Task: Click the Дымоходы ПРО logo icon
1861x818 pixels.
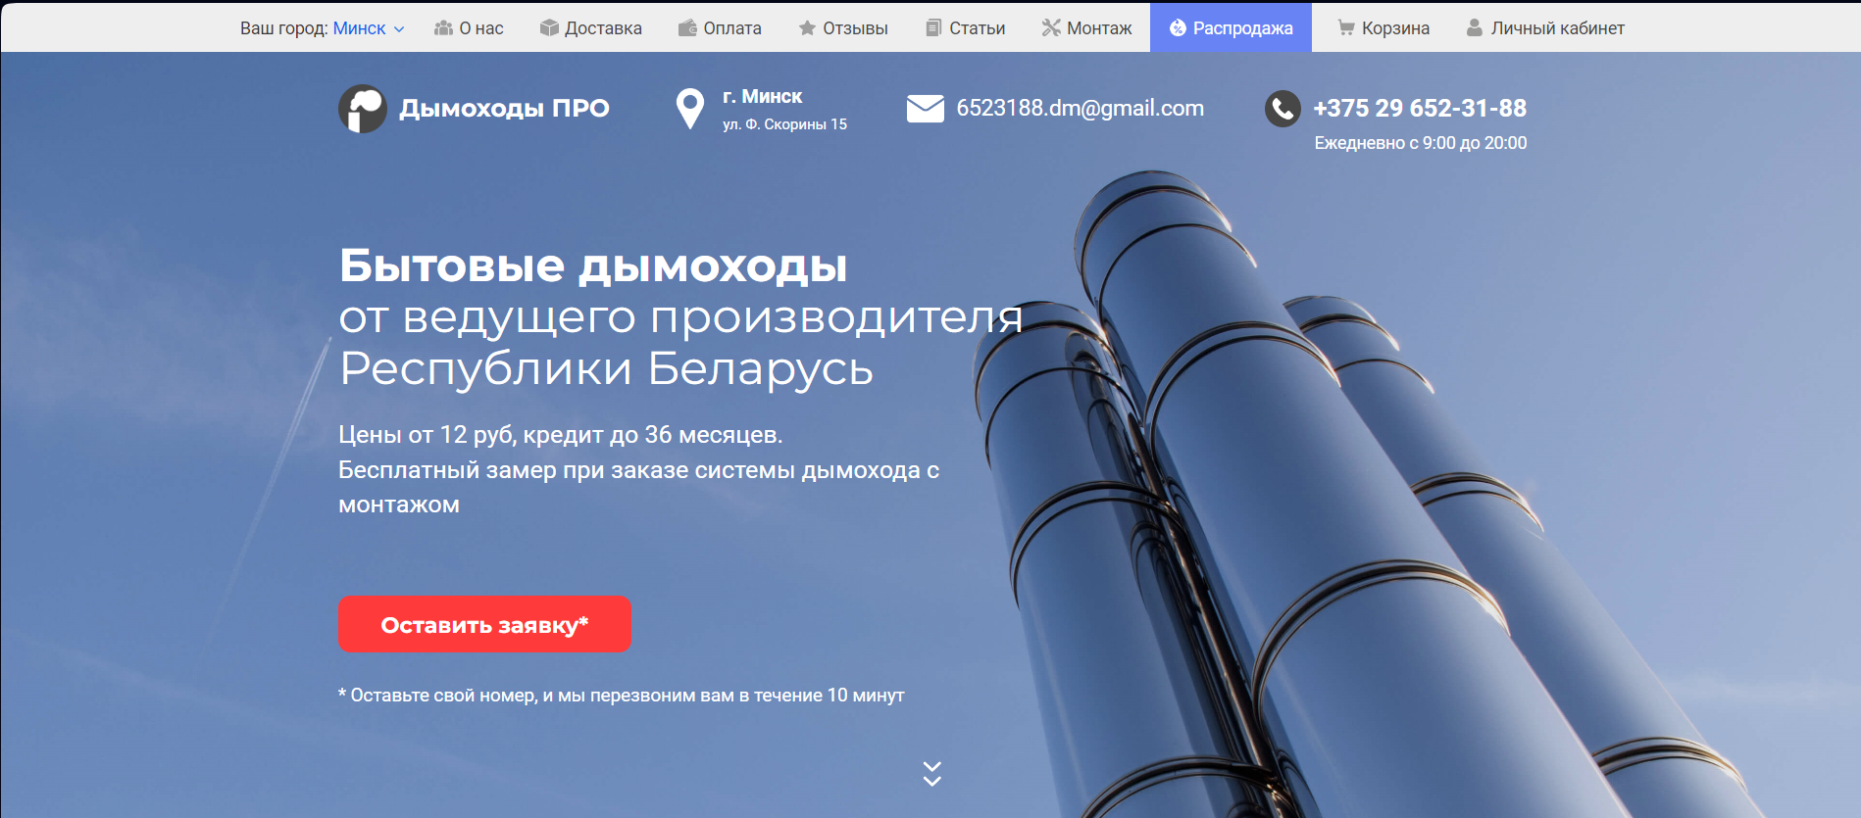Action: tap(363, 109)
